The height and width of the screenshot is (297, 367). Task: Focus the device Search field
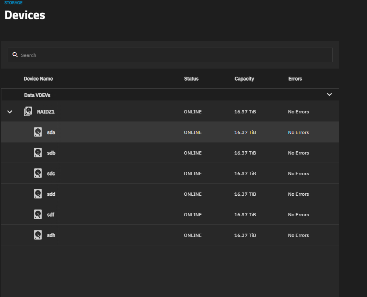coord(174,55)
